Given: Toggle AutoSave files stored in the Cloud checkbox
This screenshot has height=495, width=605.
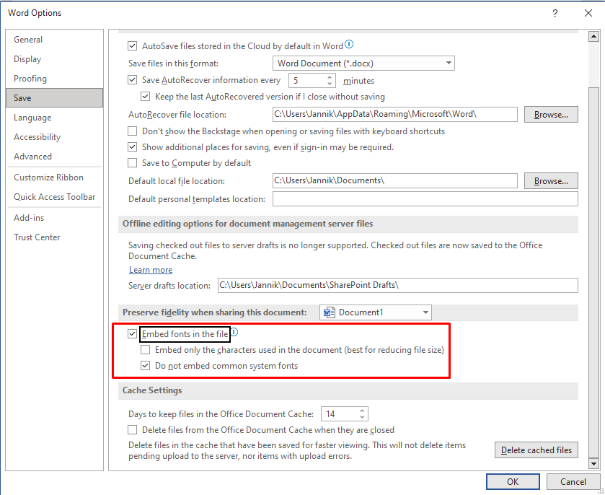Looking at the screenshot, I should tap(133, 46).
